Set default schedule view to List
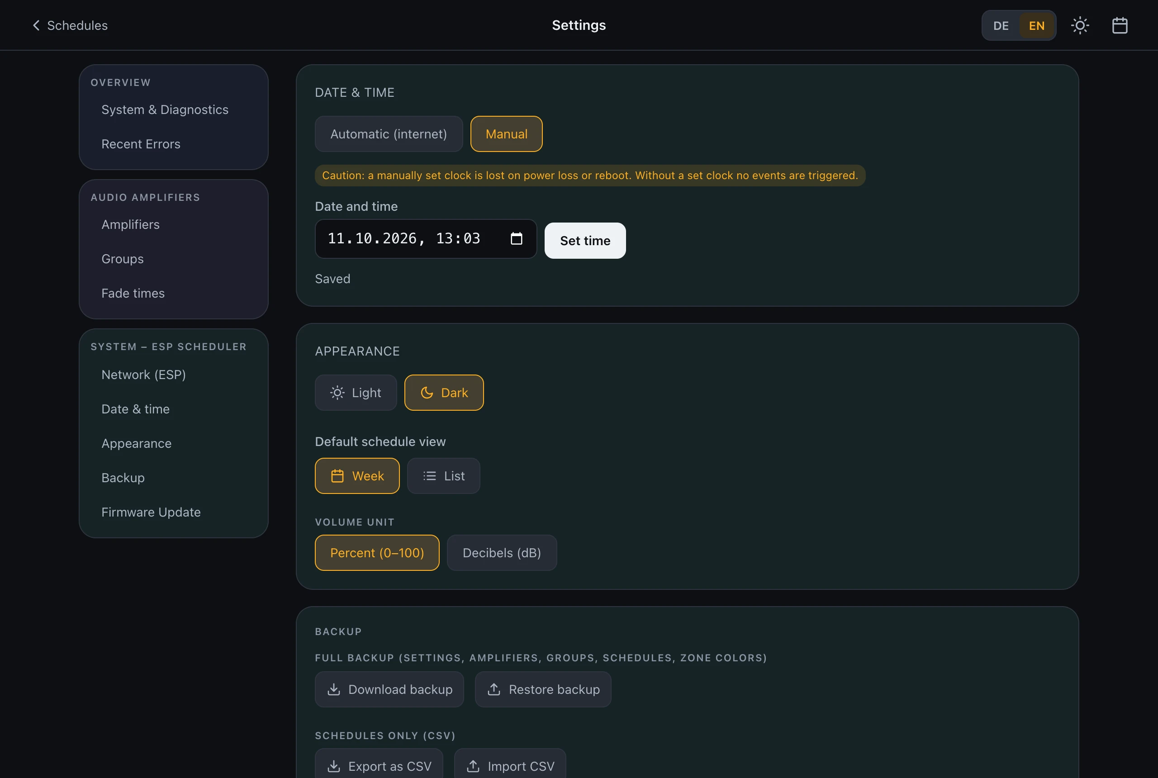This screenshot has width=1158, height=778. (x=443, y=476)
